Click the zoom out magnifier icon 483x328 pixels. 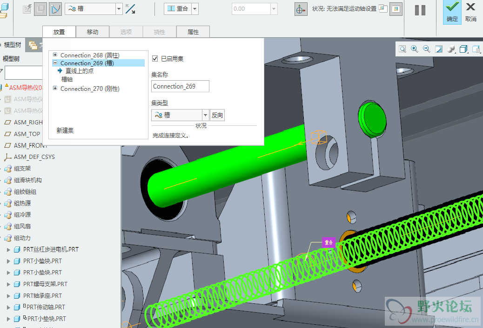[x=427, y=49]
